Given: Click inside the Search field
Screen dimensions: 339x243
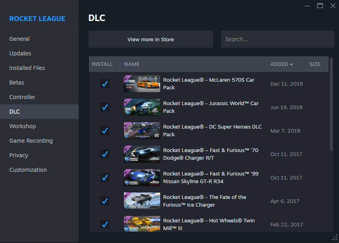Looking at the screenshot, I should coord(278,39).
